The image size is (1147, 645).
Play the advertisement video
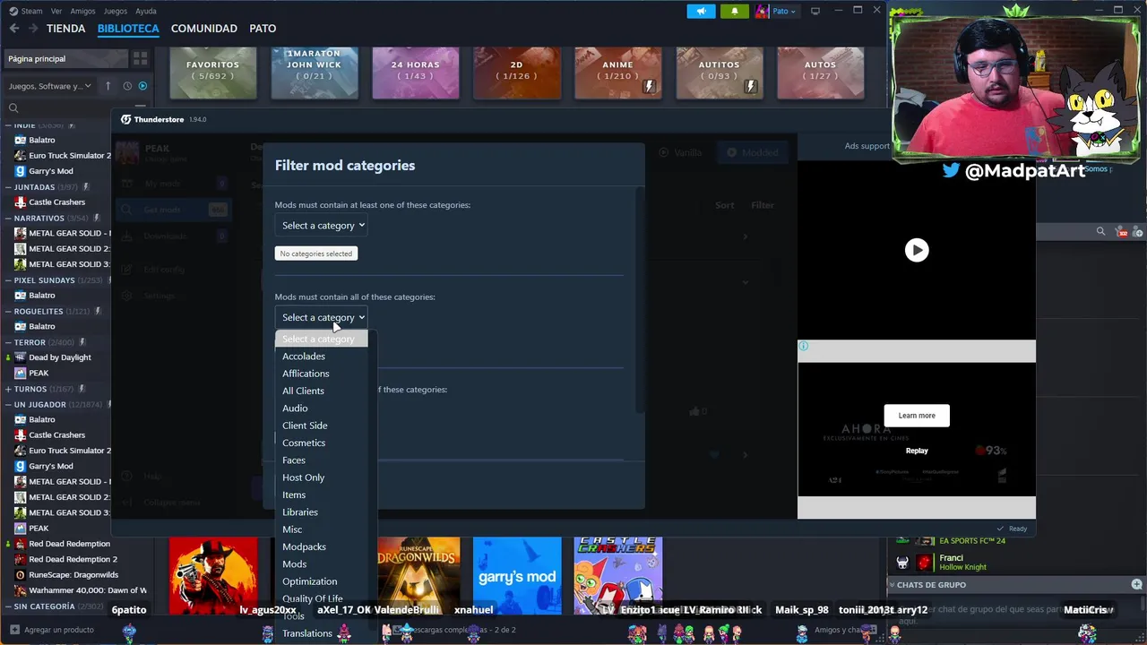coord(916,250)
